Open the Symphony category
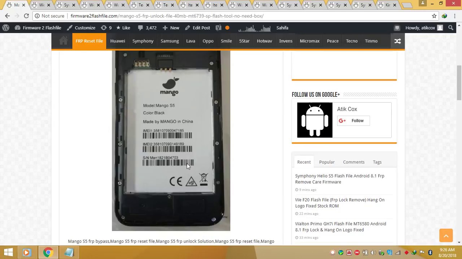Image resolution: width=462 pixels, height=259 pixels. (x=143, y=41)
